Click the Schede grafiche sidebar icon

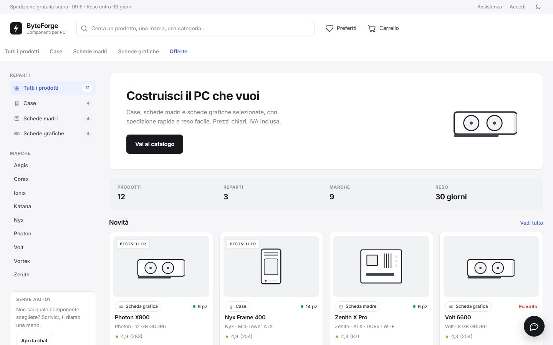tap(17, 134)
